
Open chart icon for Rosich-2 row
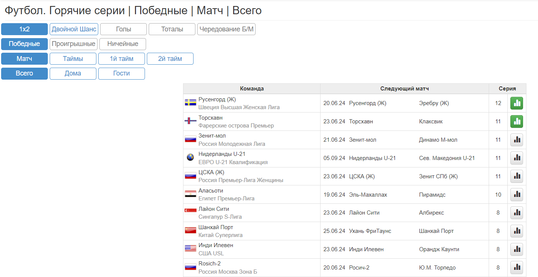point(517,268)
